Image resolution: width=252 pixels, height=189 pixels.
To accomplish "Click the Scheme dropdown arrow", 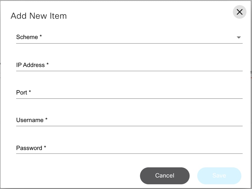I will click(x=239, y=37).
